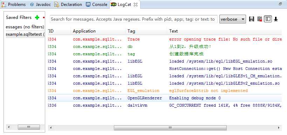Click the Tag column header
Screen dimensions: 287x135
point(146,31)
